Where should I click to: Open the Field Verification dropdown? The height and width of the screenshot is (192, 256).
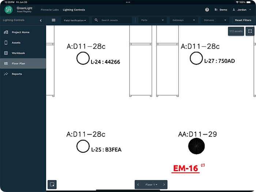pos(75,20)
